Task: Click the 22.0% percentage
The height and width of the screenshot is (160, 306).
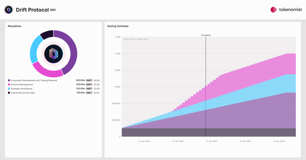Action: coord(97,89)
